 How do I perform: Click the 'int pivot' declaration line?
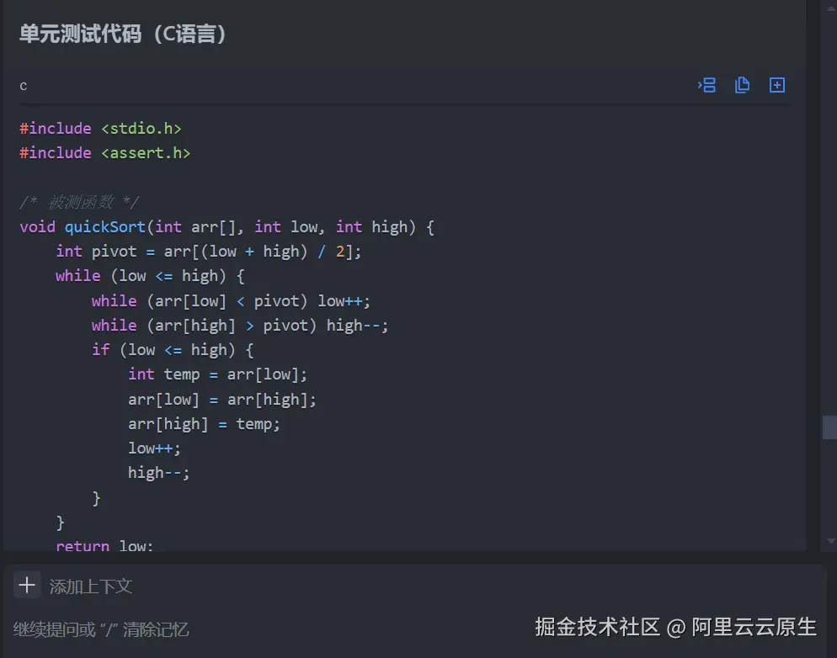point(208,252)
